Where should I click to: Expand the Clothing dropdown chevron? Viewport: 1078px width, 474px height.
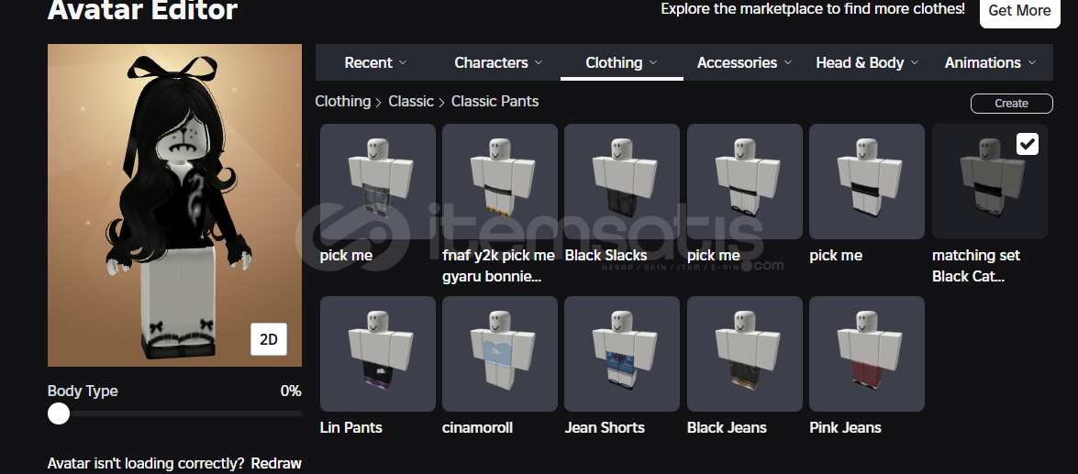[653, 62]
